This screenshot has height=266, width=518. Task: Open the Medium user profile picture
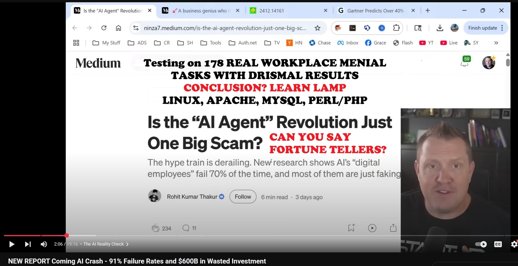(489, 63)
